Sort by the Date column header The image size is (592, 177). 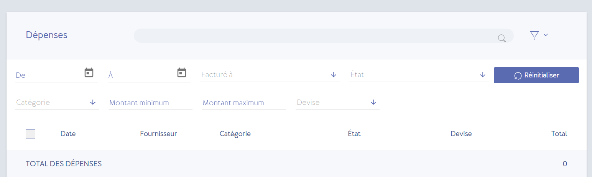(x=68, y=134)
